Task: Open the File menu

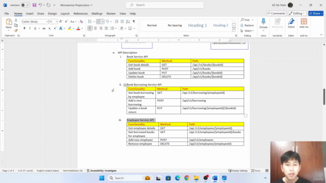Action: click(x=7, y=14)
